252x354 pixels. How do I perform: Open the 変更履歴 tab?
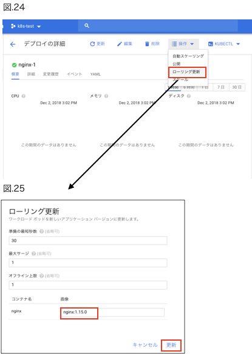50,74
